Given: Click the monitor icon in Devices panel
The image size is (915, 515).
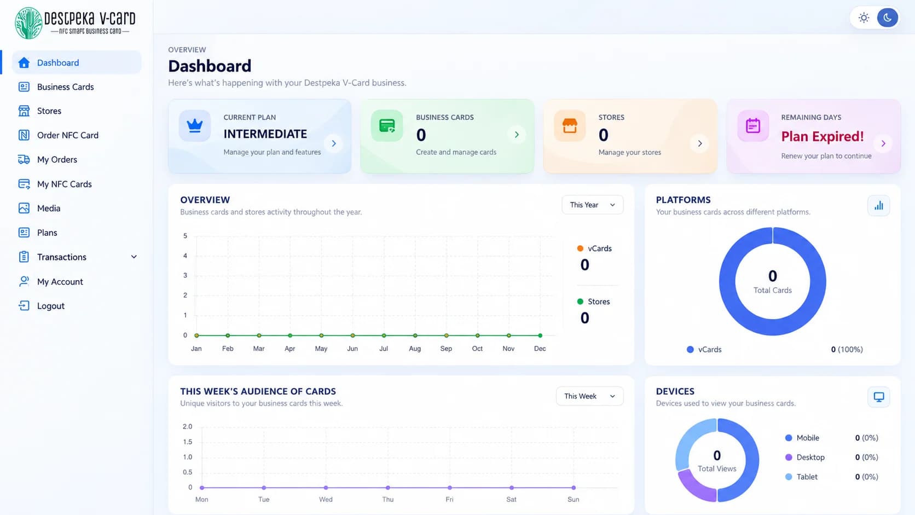Looking at the screenshot, I should 878,397.
